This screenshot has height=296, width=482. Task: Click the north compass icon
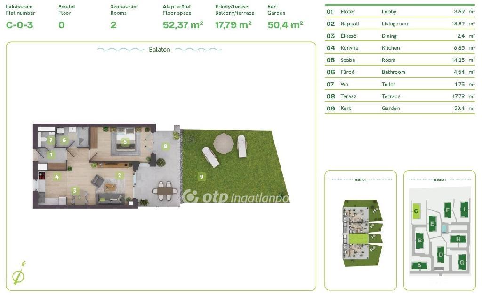19,273
